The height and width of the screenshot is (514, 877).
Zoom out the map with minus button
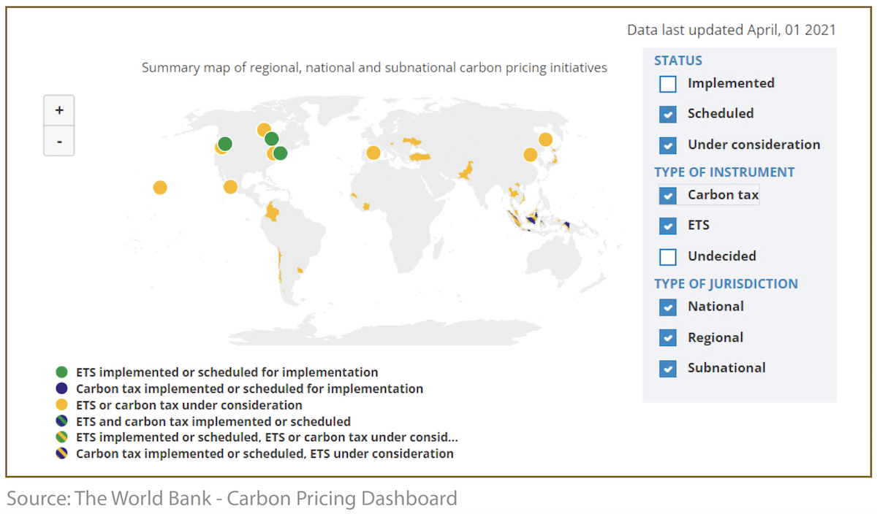pyautogui.click(x=59, y=141)
